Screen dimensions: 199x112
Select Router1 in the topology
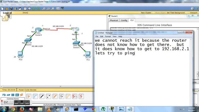click(x=76, y=29)
